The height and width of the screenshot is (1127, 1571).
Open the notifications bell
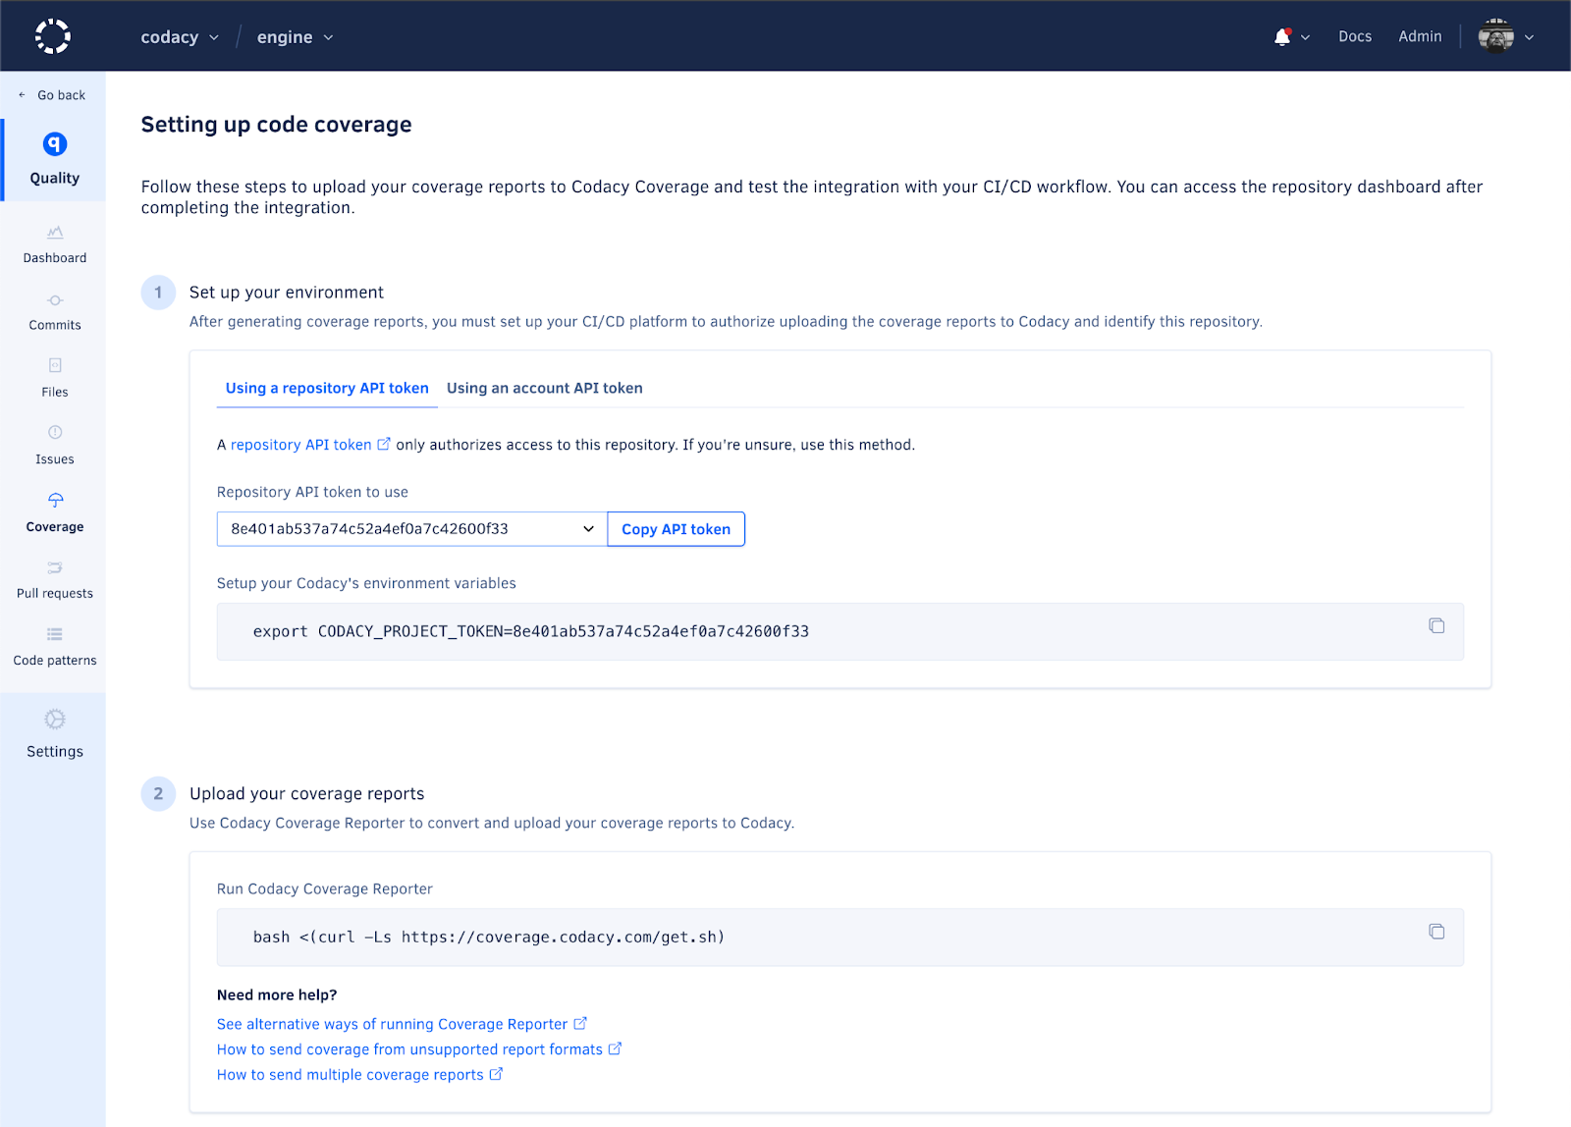(1282, 36)
